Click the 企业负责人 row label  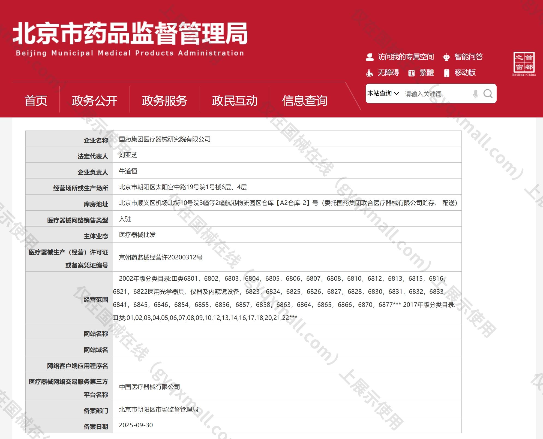tap(93, 172)
